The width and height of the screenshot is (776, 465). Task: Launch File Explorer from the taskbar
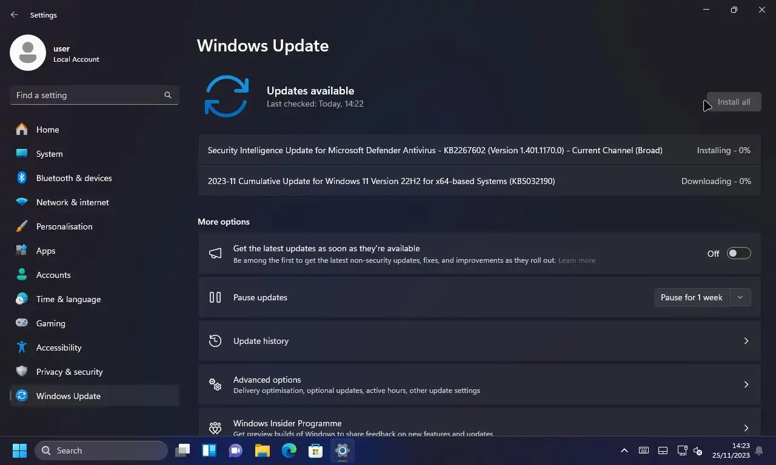tap(262, 450)
